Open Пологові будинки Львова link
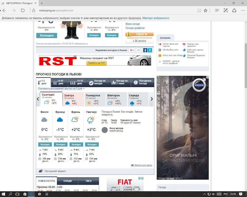Image resolution: width=247 pixels, height=197 pixels. coord(196,56)
